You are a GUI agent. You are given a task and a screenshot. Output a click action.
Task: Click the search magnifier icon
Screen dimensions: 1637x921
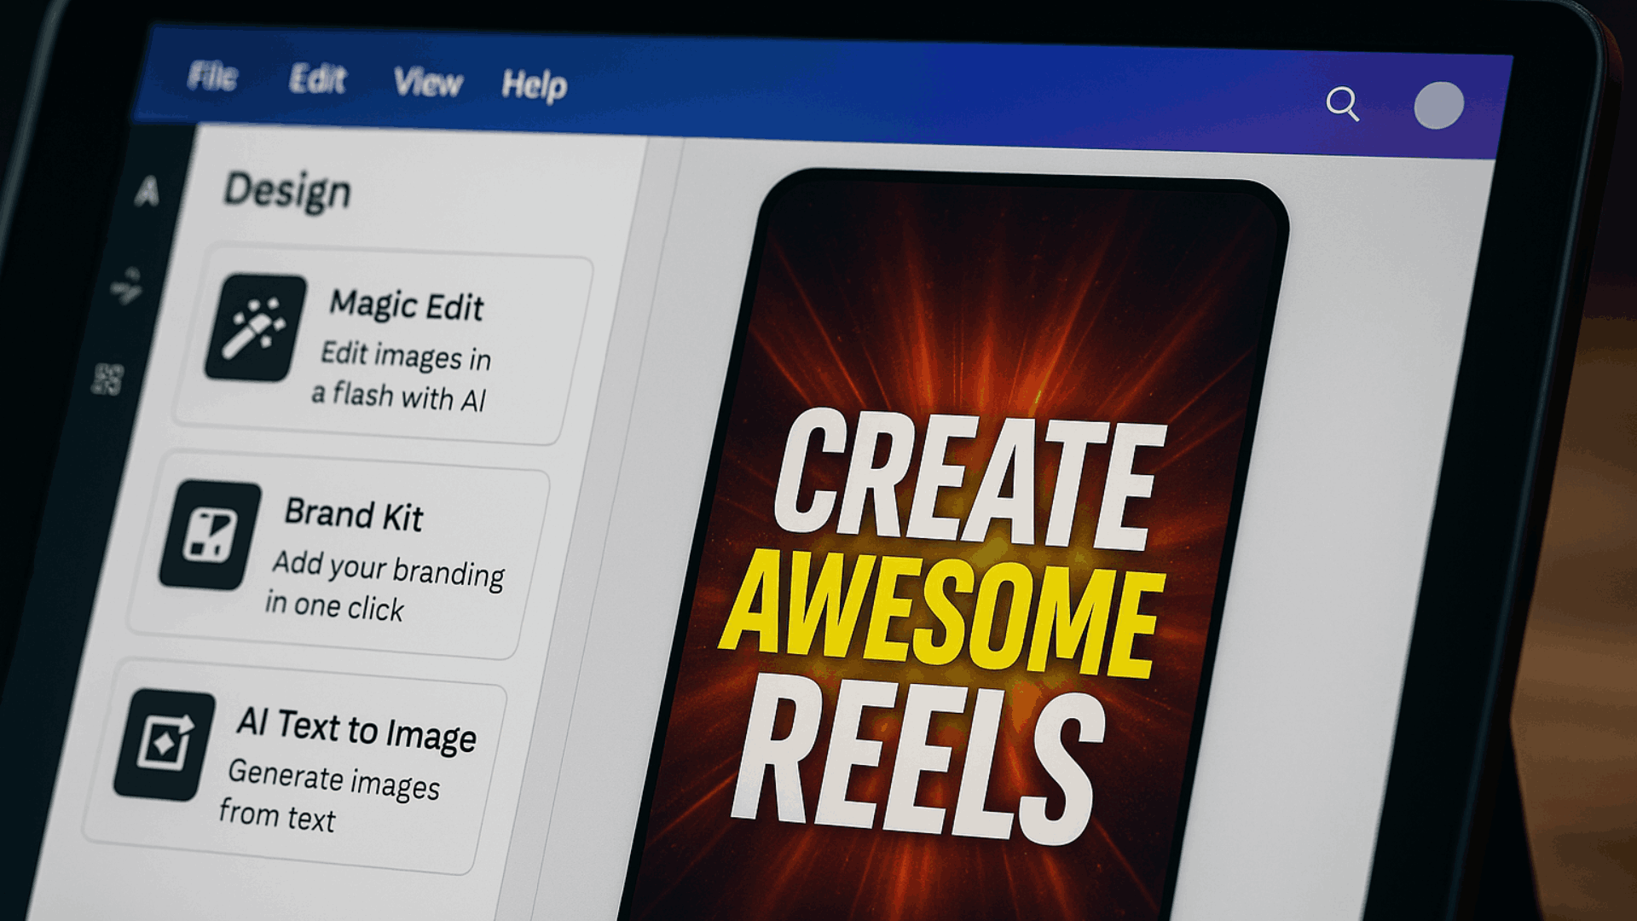(1344, 103)
